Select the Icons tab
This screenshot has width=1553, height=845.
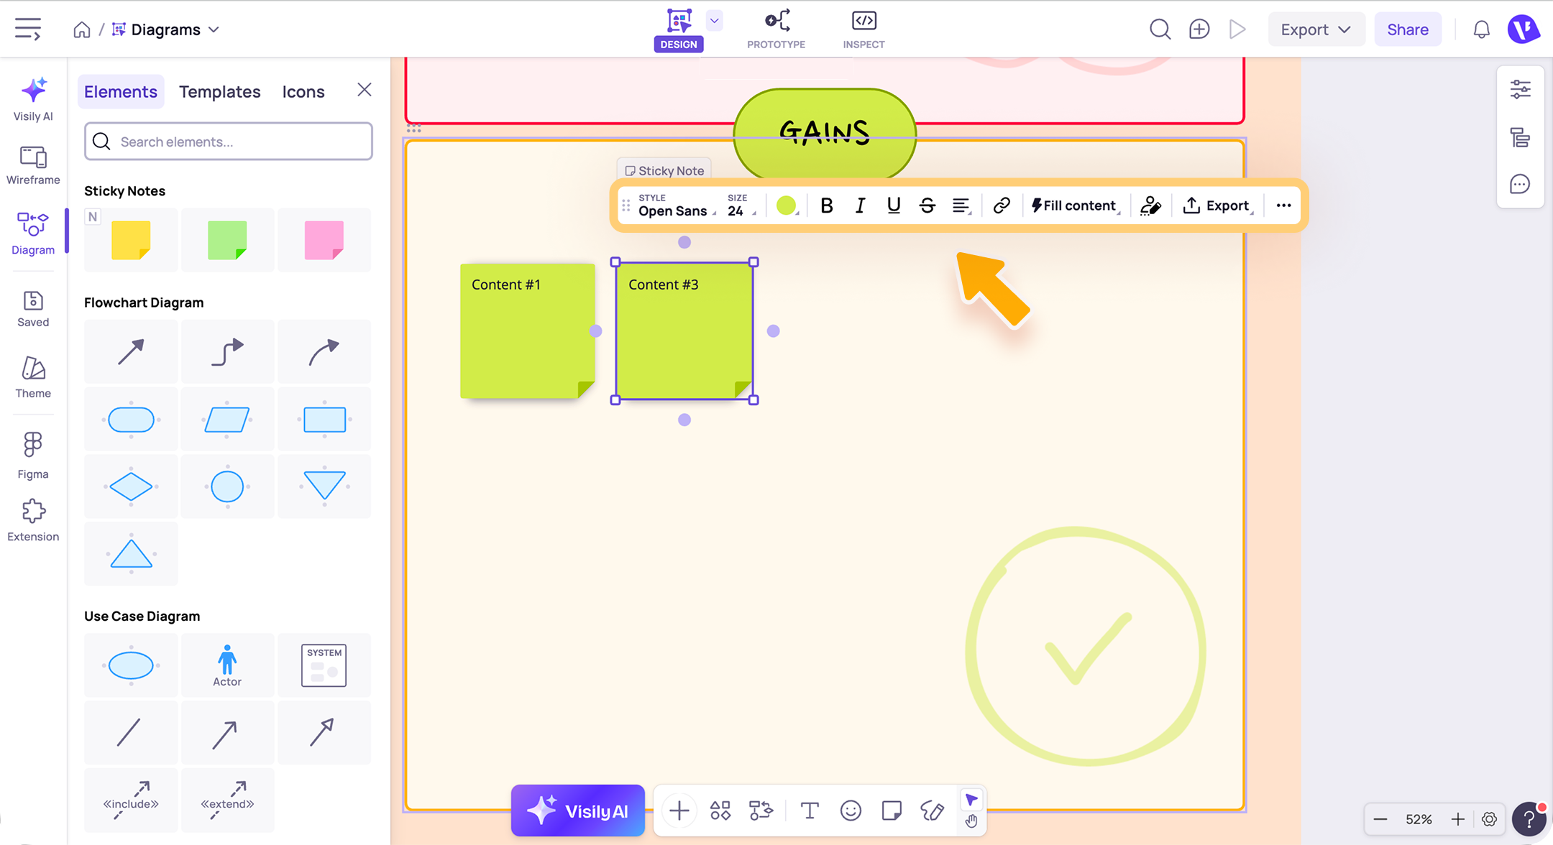point(303,91)
